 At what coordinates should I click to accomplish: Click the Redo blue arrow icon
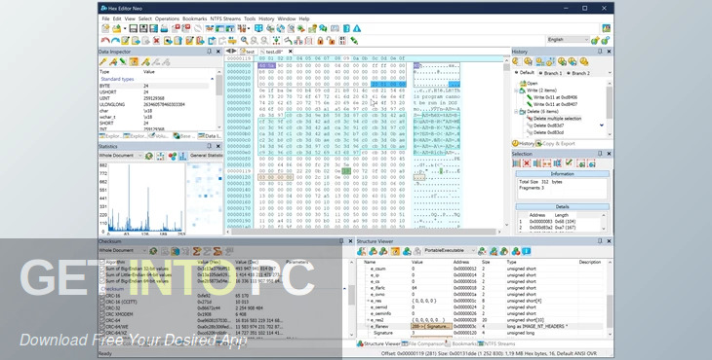click(x=115, y=41)
